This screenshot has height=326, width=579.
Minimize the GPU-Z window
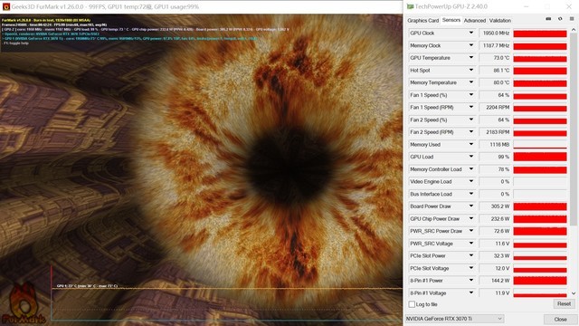[x=526, y=6]
